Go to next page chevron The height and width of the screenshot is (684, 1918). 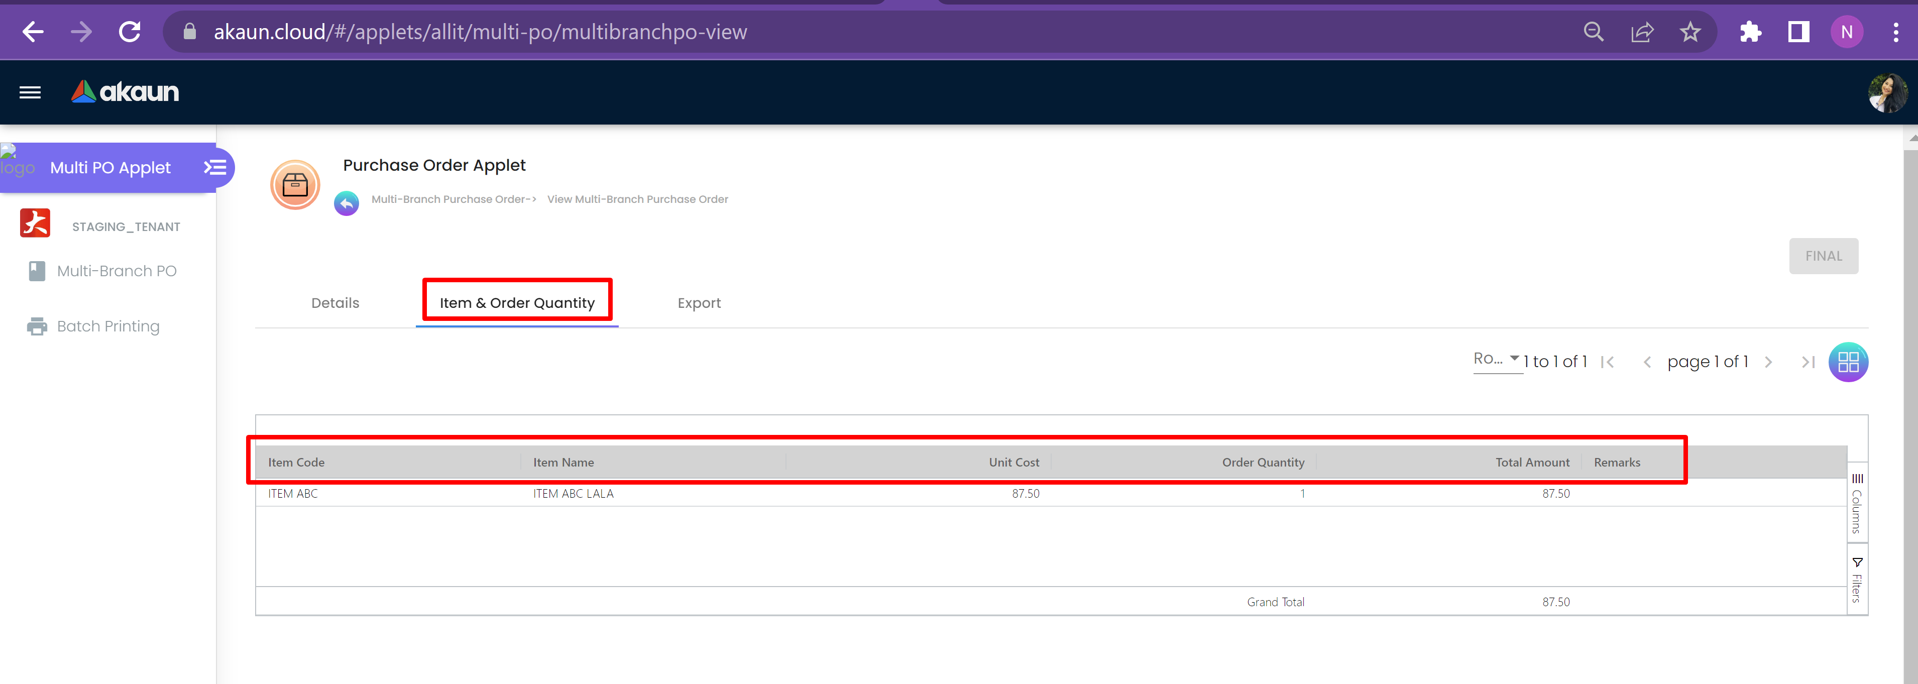[1768, 363]
